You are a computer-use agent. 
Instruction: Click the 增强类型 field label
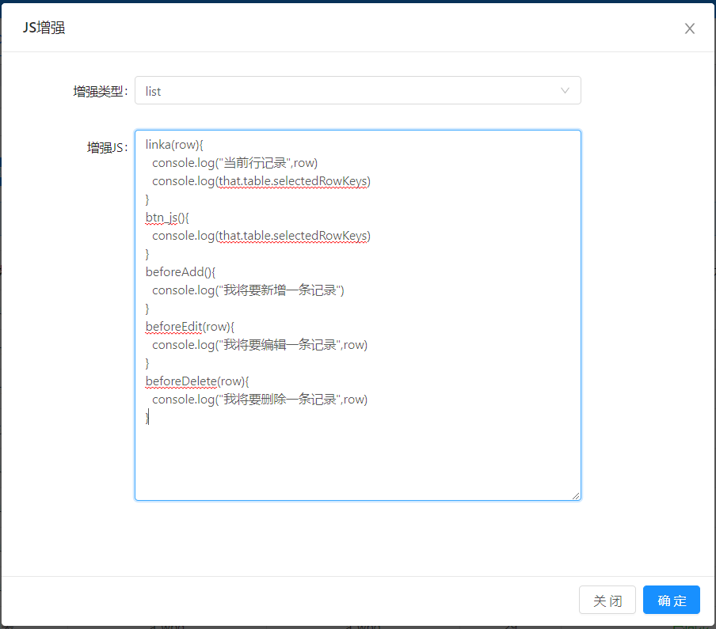(101, 91)
